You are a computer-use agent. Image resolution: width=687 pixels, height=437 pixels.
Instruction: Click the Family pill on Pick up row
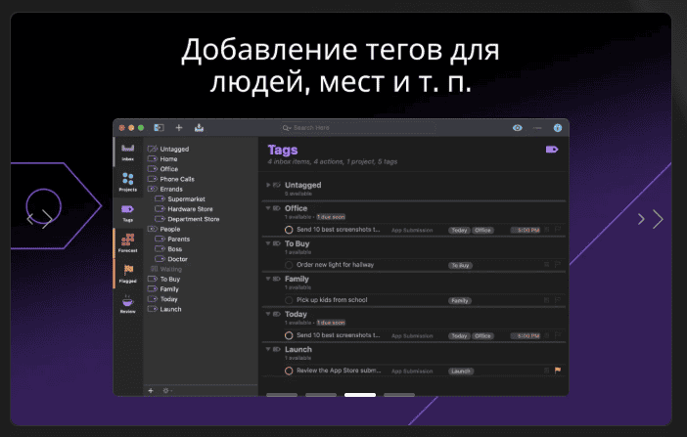pos(460,300)
